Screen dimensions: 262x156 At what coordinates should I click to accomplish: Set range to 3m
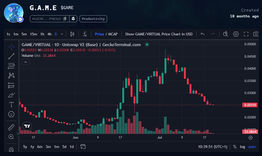point(48,147)
